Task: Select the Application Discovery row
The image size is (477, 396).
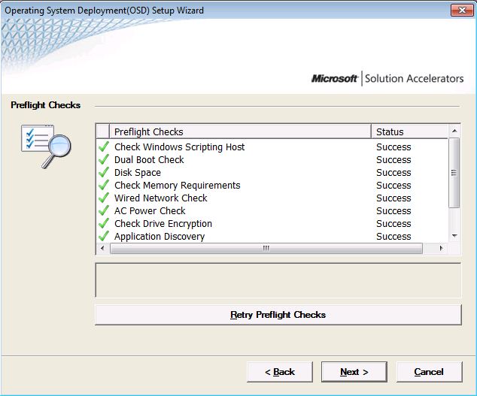Action: pyautogui.click(x=272, y=236)
